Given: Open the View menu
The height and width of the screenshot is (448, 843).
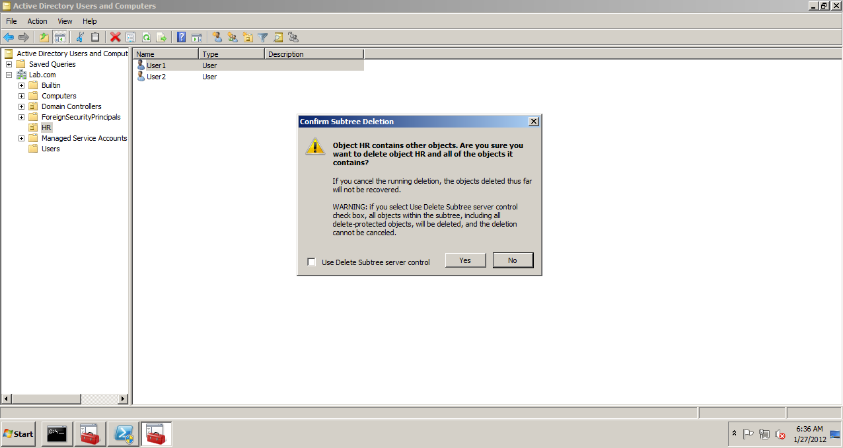Looking at the screenshot, I should tap(64, 20).
